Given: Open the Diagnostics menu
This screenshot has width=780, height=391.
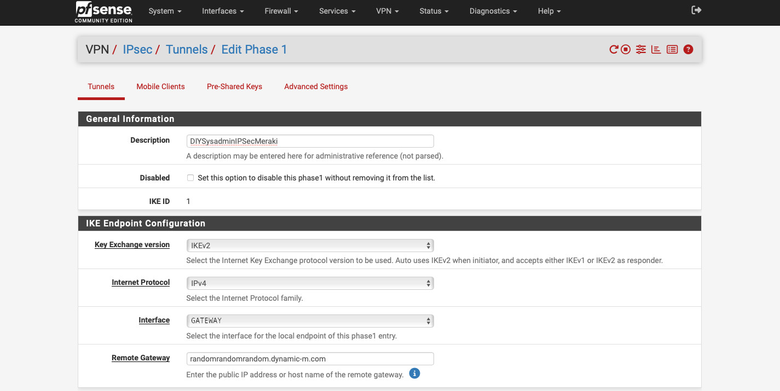Looking at the screenshot, I should coord(493,11).
